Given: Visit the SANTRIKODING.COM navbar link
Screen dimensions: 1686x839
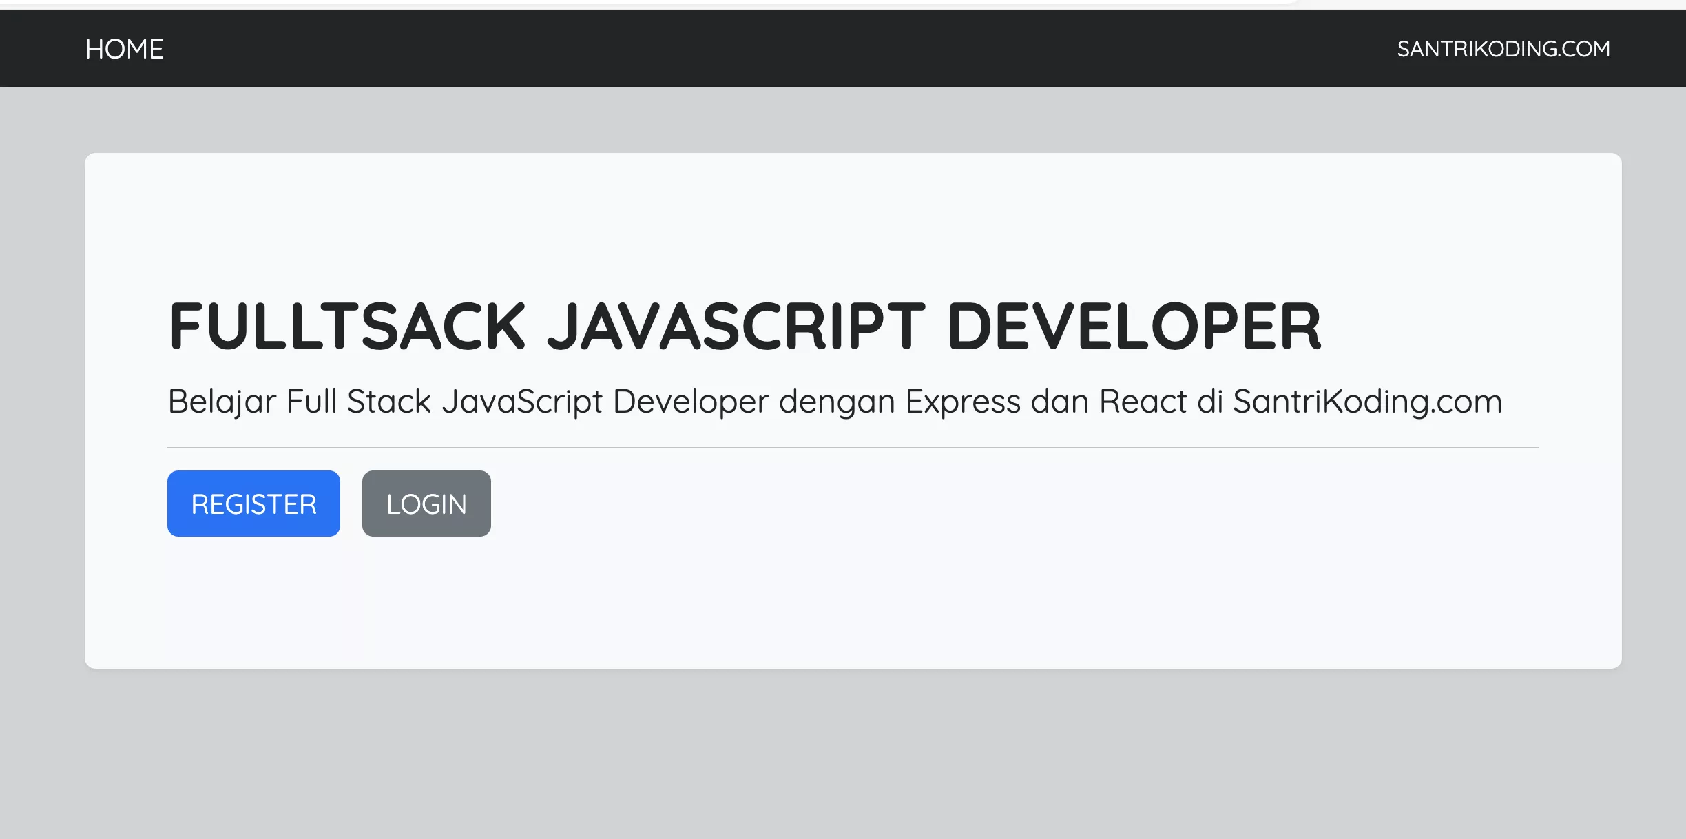Looking at the screenshot, I should tap(1503, 49).
